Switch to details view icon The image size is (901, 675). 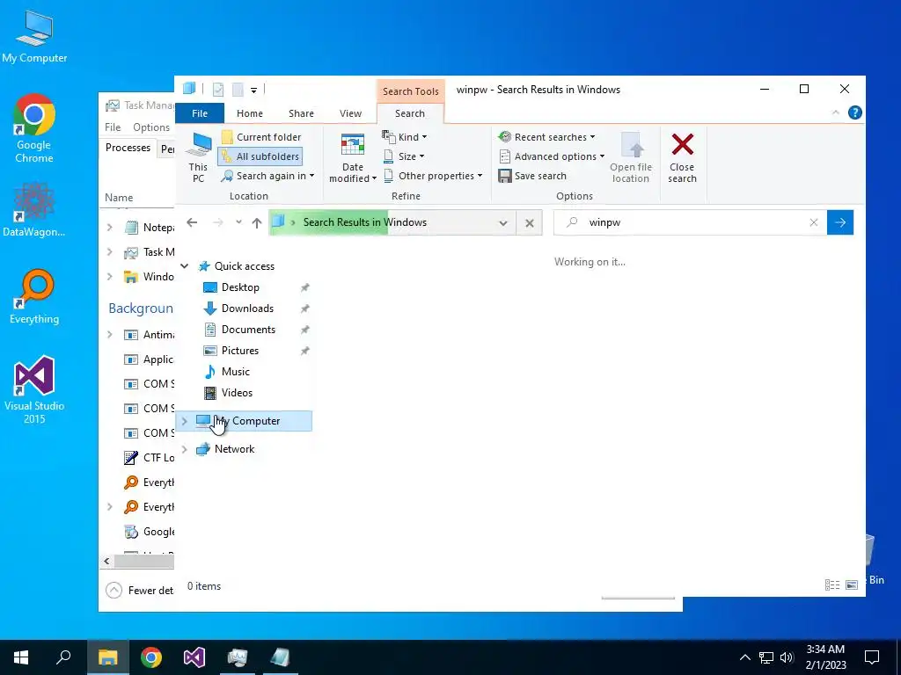[832, 584]
